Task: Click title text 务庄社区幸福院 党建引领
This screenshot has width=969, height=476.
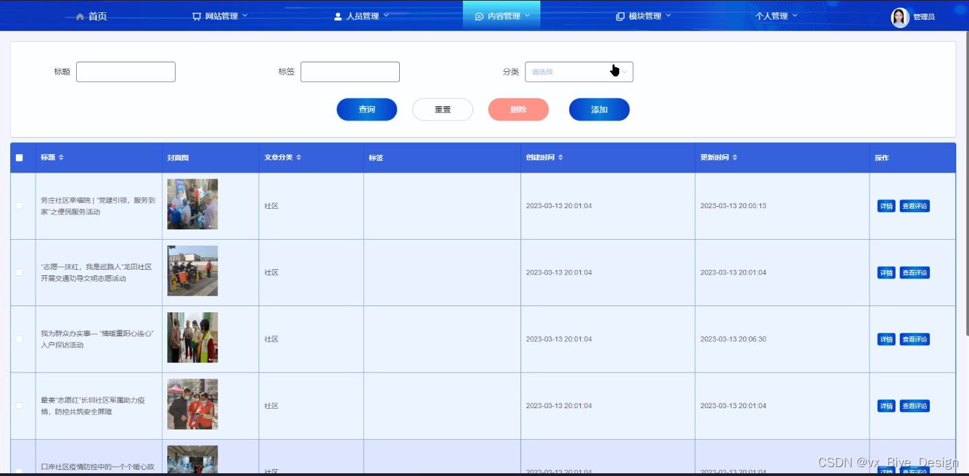Action: pos(98,206)
